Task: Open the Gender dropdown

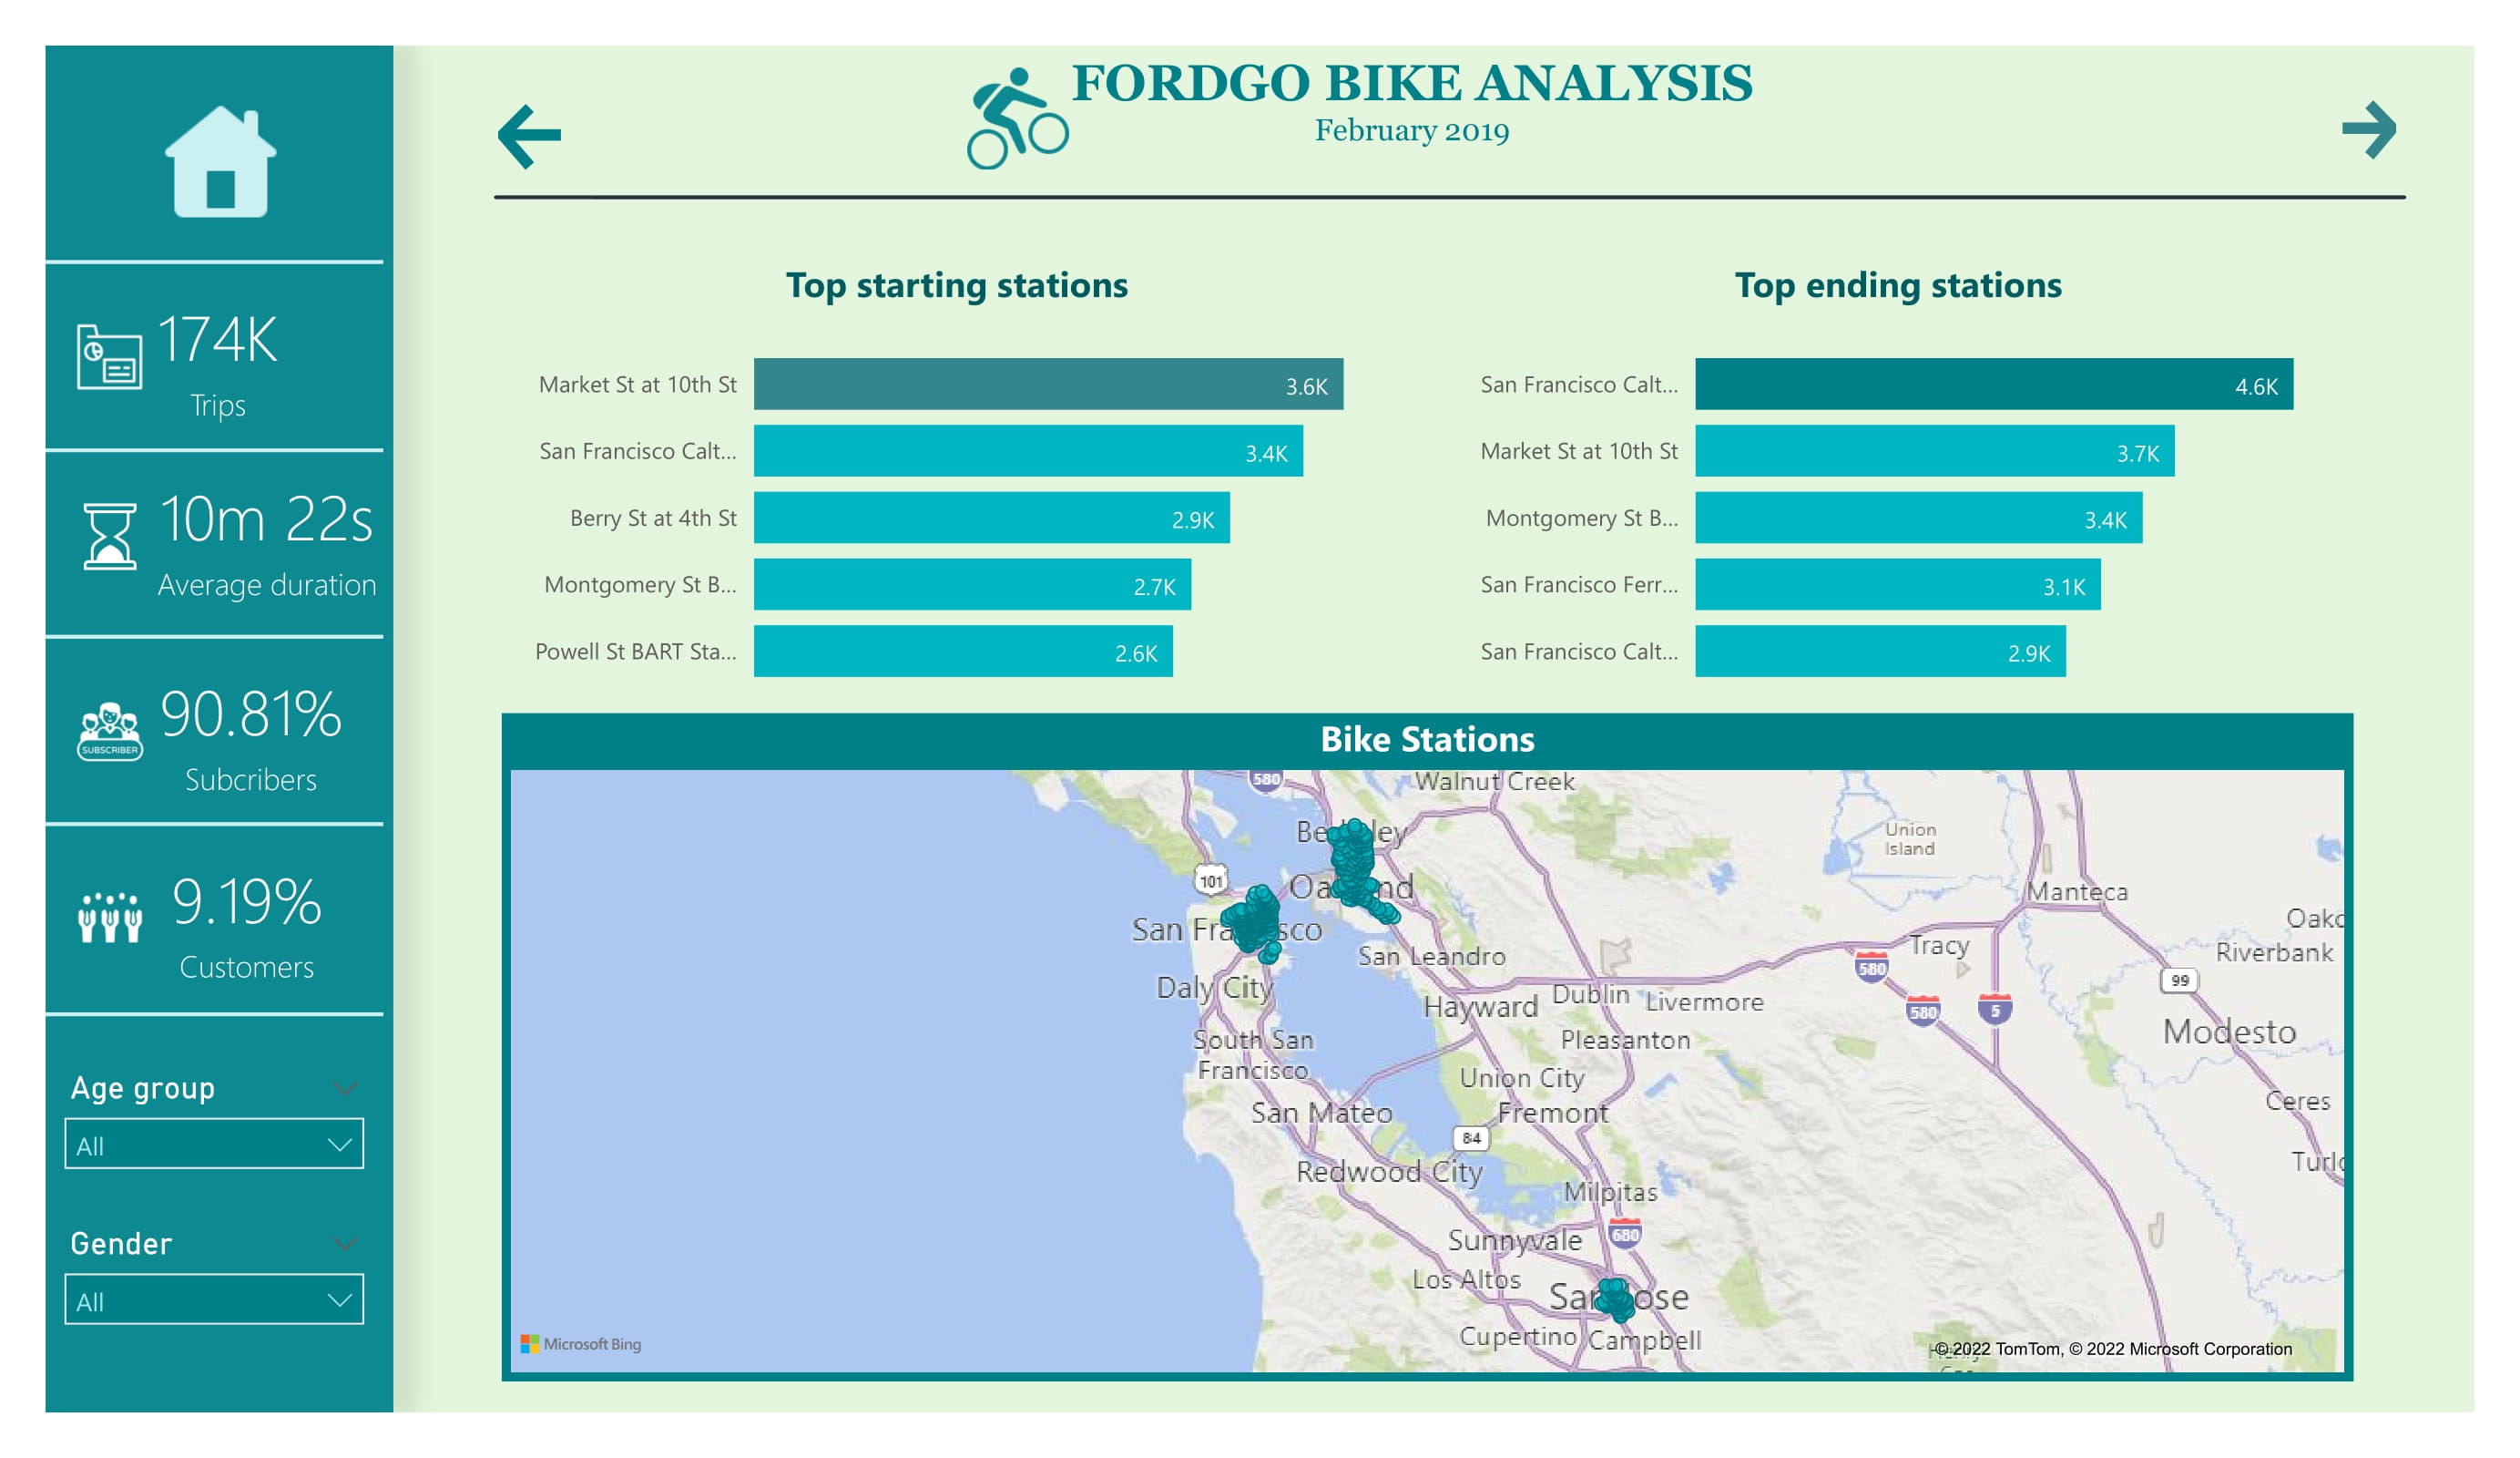Action: [x=213, y=1299]
